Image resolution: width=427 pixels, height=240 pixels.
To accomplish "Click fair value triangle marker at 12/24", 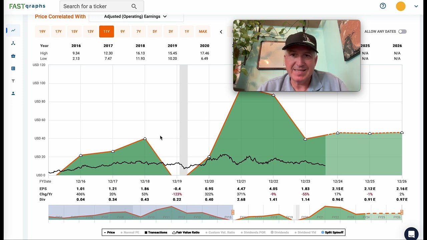I will pos(338,133).
